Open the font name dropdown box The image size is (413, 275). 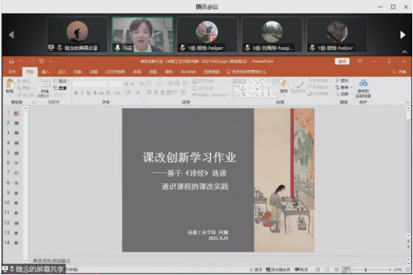point(90,83)
